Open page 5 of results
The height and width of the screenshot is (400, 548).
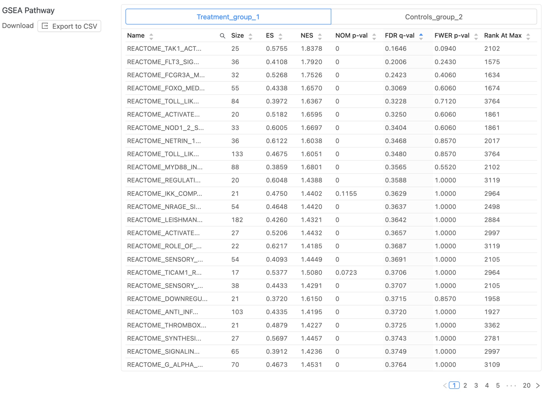497,385
